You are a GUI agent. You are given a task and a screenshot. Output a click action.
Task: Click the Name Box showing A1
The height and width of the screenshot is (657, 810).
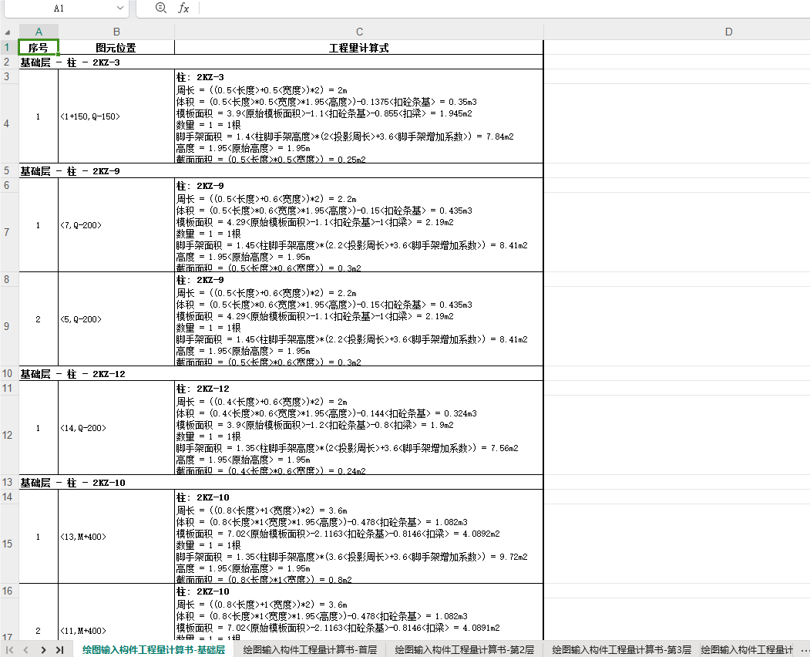tap(59, 8)
